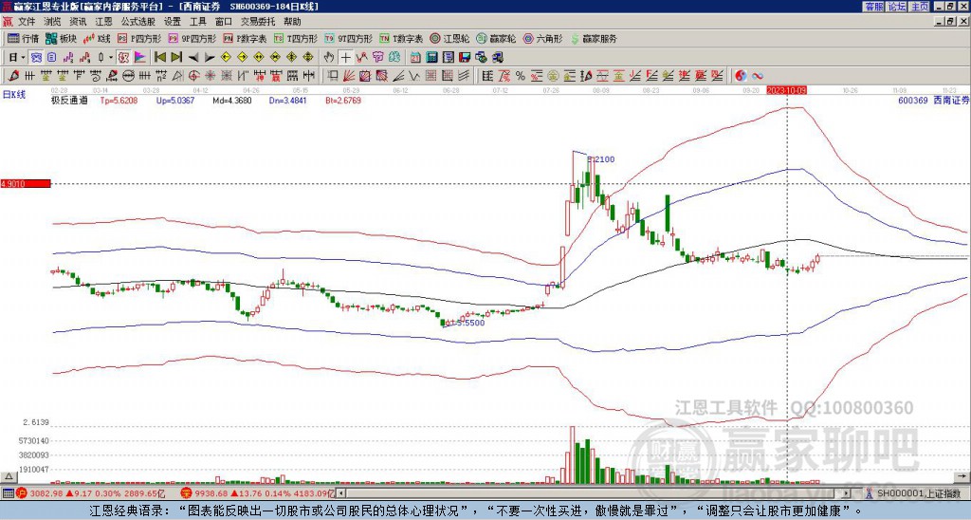Screen dimensions: 971x520
Task: Open the 文件 menu
Action: pos(27,22)
